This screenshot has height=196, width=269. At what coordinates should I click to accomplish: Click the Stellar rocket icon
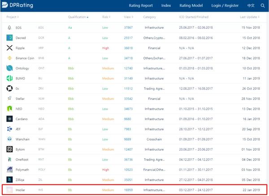pyautogui.click(x=9, y=98)
